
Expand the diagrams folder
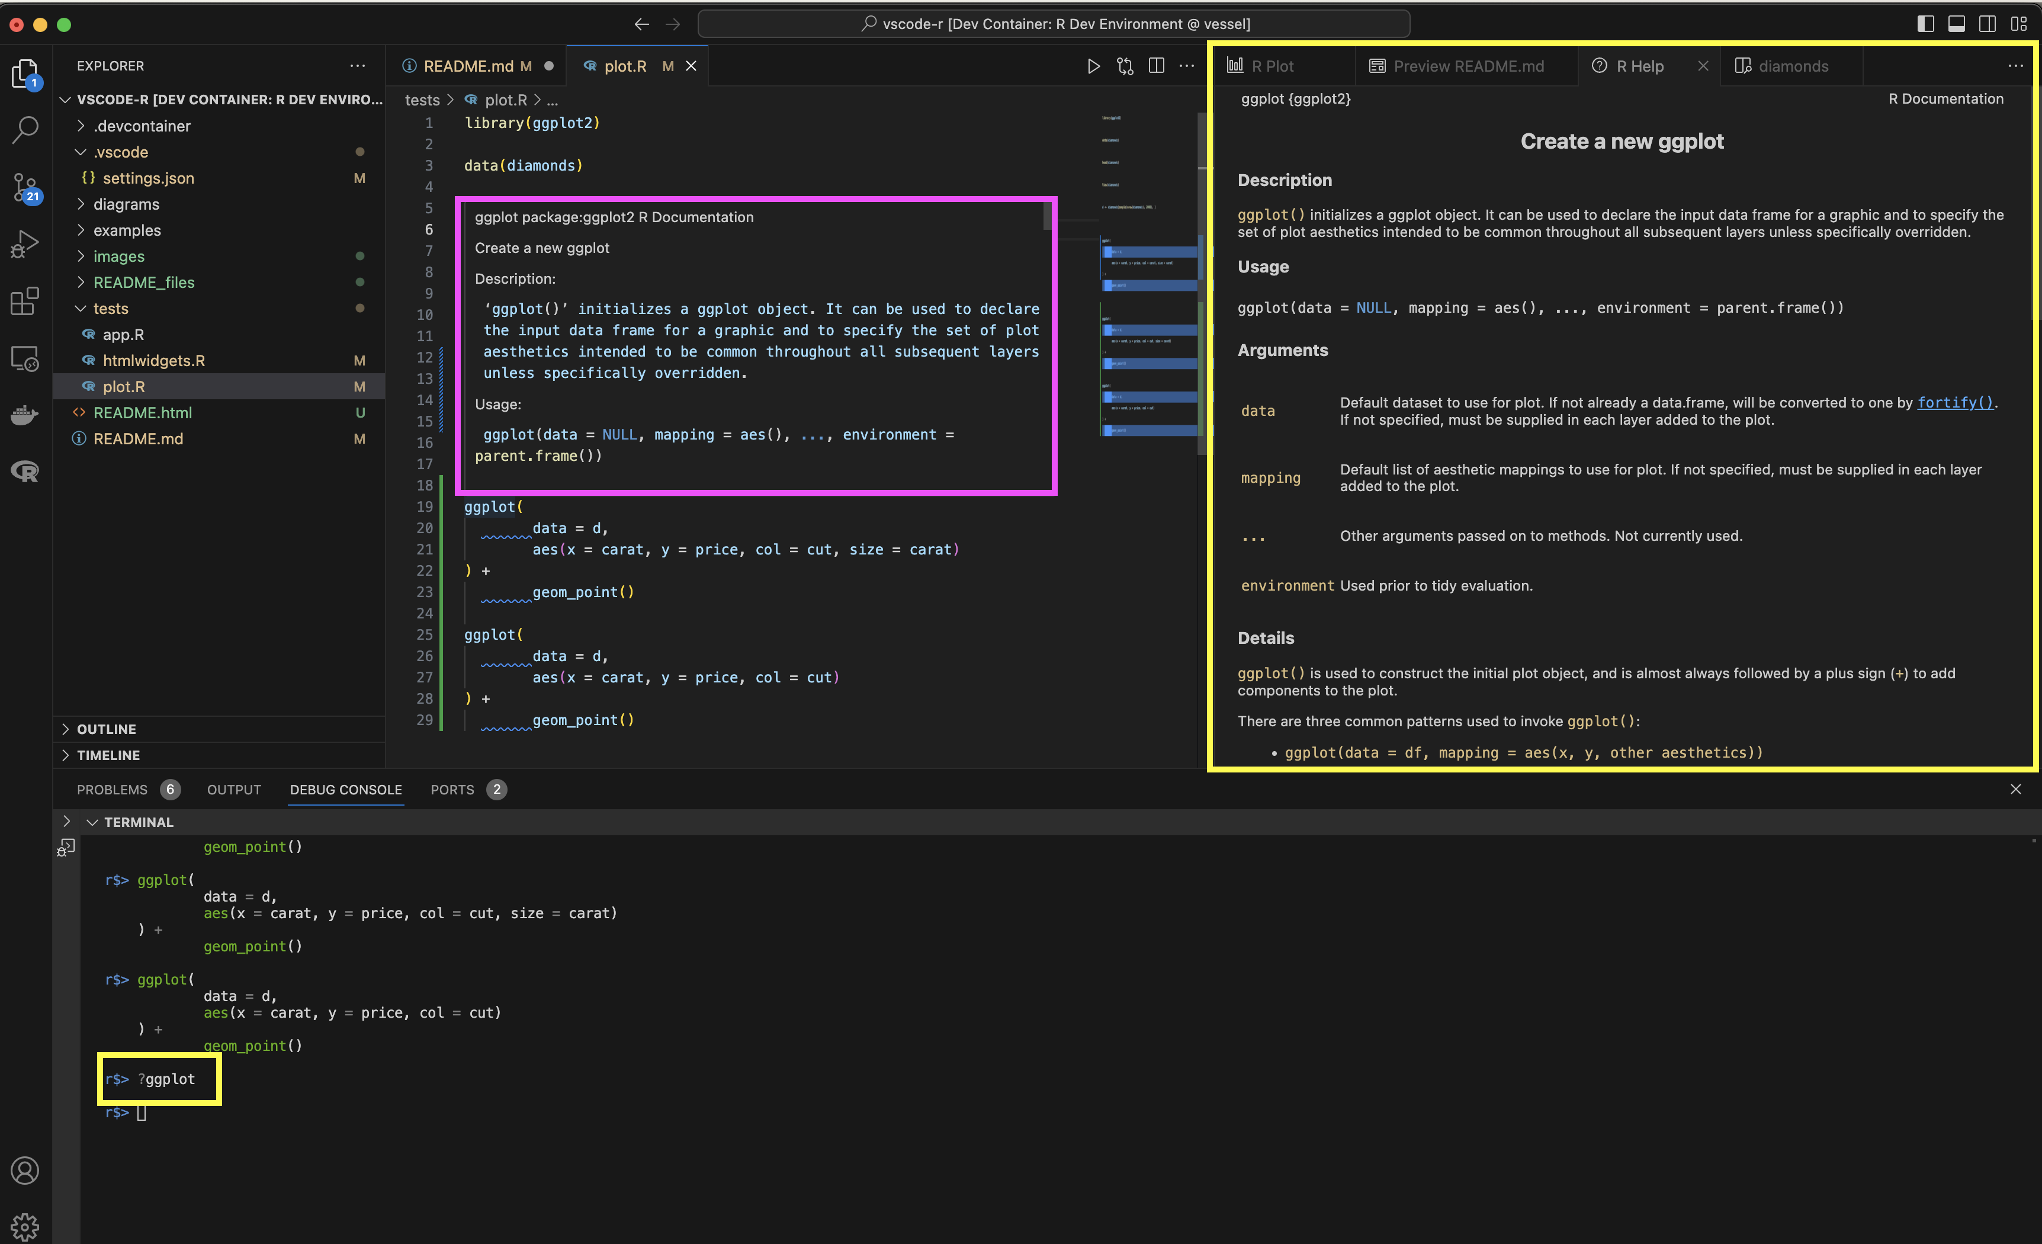[x=126, y=204]
